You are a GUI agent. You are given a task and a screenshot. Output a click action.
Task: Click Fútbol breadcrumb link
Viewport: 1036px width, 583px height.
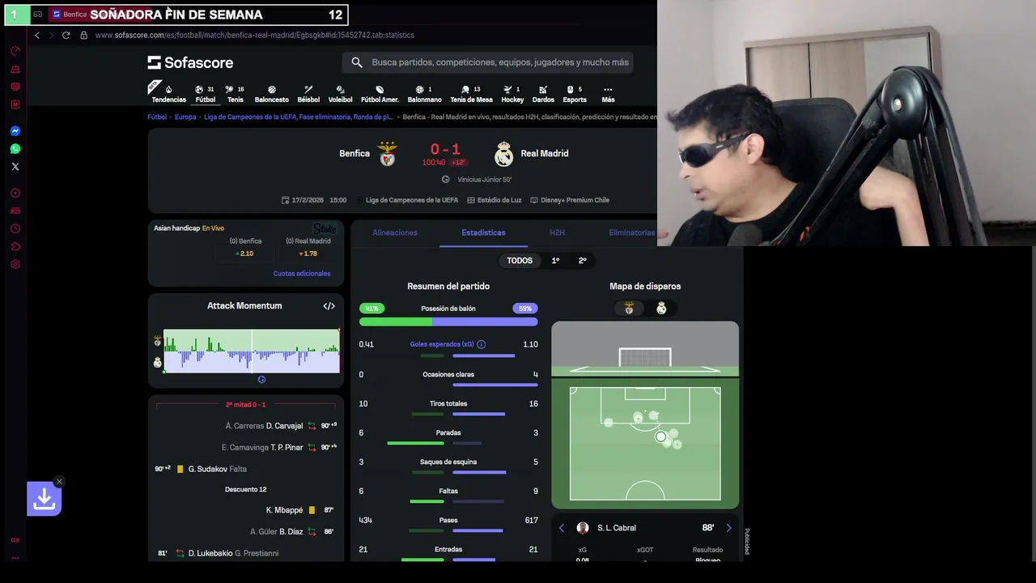pyautogui.click(x=157, y=117)
